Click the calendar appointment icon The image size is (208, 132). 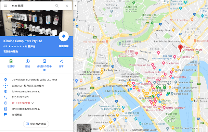(6, 109)
